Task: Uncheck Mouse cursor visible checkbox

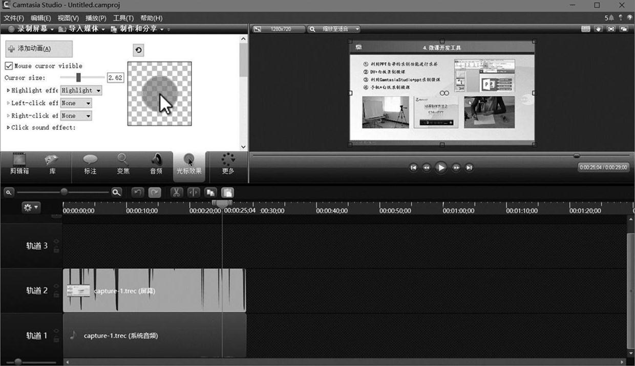Action: (9, 66)
